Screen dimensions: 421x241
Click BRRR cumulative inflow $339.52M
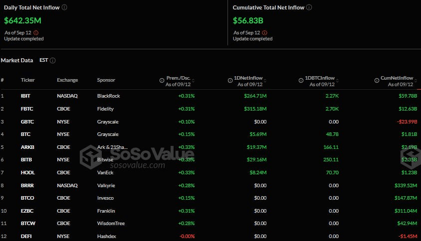coord(406,186)
